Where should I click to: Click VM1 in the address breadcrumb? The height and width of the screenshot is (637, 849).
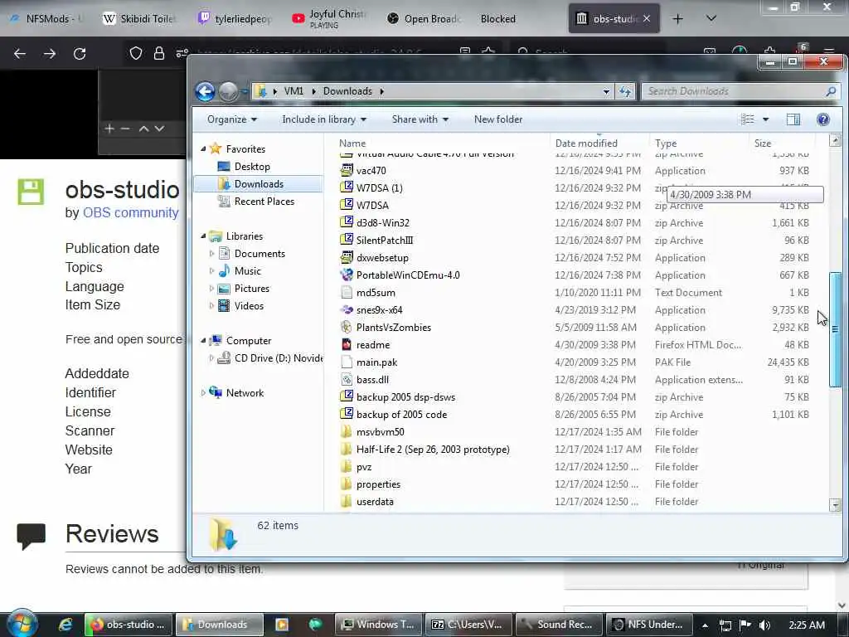(294, 91)
